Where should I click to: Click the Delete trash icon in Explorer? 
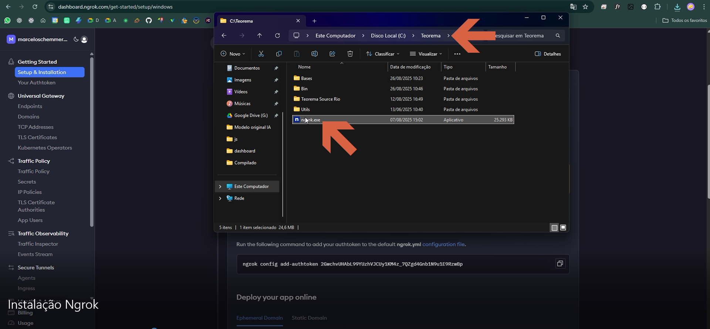point(350,54)
